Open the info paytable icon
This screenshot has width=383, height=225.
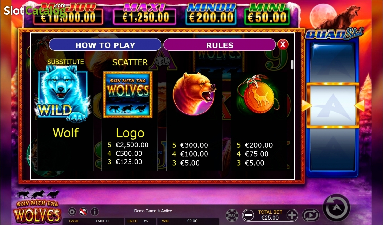click(94, 212)
